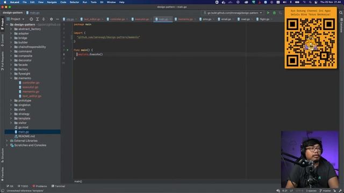Open memento.go in the project tree
The width and height of the screenshot is (344, 193).
31,92
